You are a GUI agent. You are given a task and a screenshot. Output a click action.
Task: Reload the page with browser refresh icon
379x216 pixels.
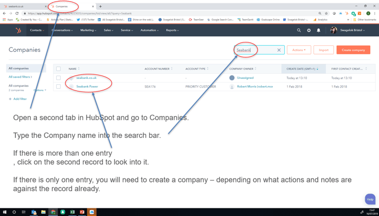click(17, 14)
